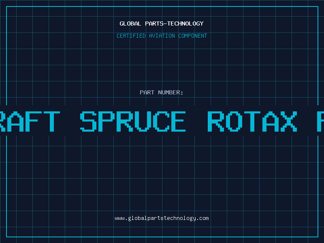Screen dimensions: 324x243
Task: Click the word SPRUCE in the banner
Action: (133, 121)
